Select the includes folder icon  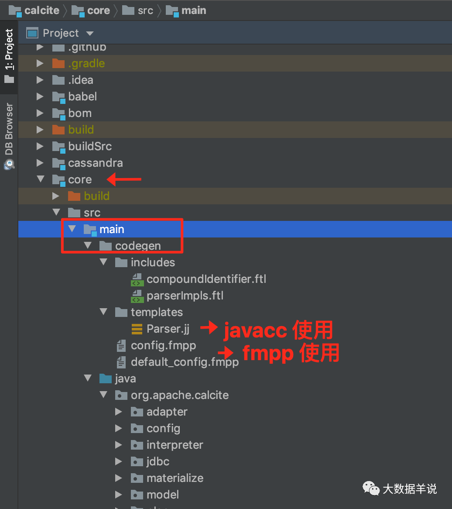pos(121,262)
